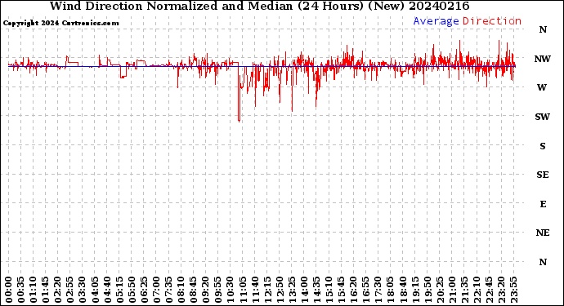The height and width of the screenshot is (306, 564).
Task: Click the 05:50 time label
Action: (132, 290)
